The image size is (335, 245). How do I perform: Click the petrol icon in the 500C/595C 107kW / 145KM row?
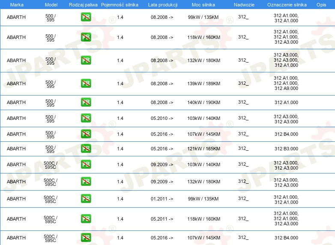tap(86, 238)
